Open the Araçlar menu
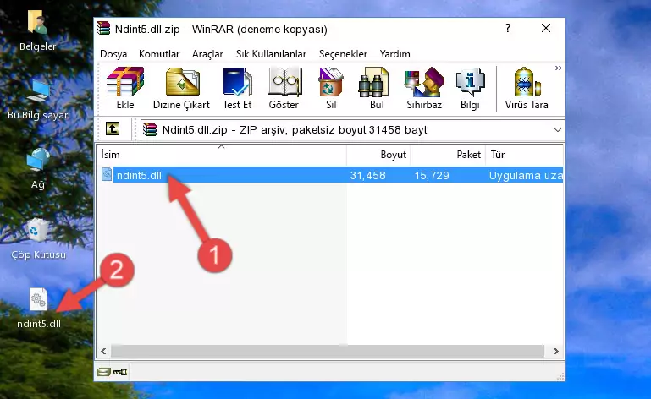This screenshot has width=651, height=399. point(207,54)
